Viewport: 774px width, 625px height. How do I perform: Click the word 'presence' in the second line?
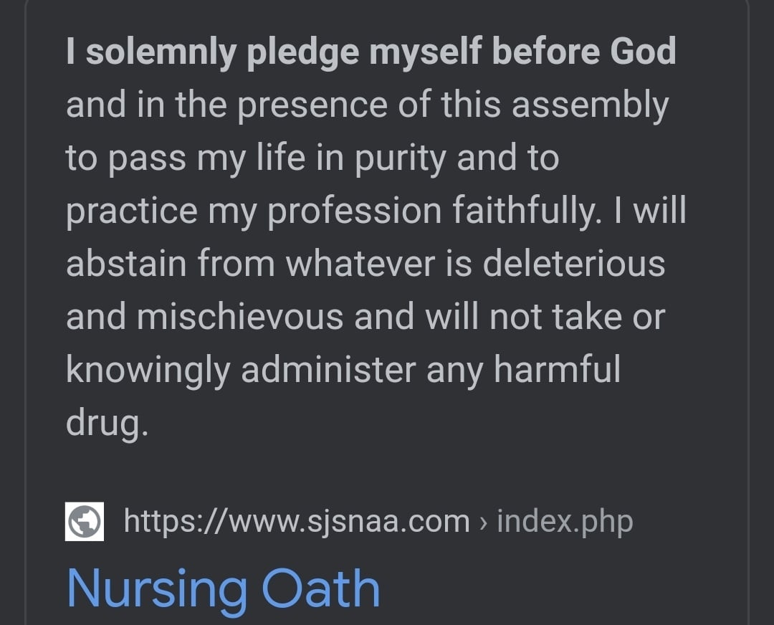pos(312,105)
